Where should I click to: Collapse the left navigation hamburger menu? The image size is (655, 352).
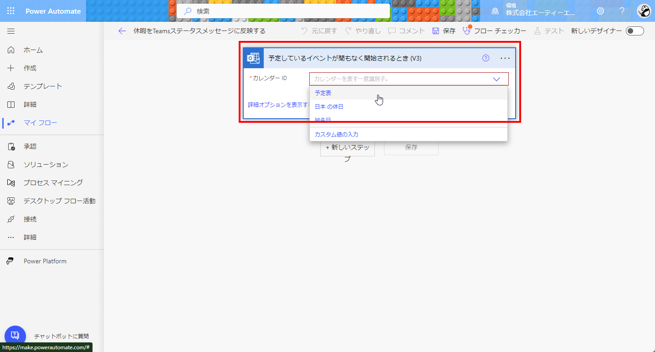(11, 31)
